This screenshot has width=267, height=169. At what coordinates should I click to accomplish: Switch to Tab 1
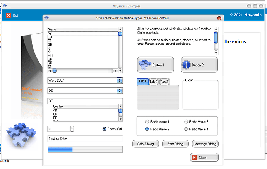click(142, 81)
